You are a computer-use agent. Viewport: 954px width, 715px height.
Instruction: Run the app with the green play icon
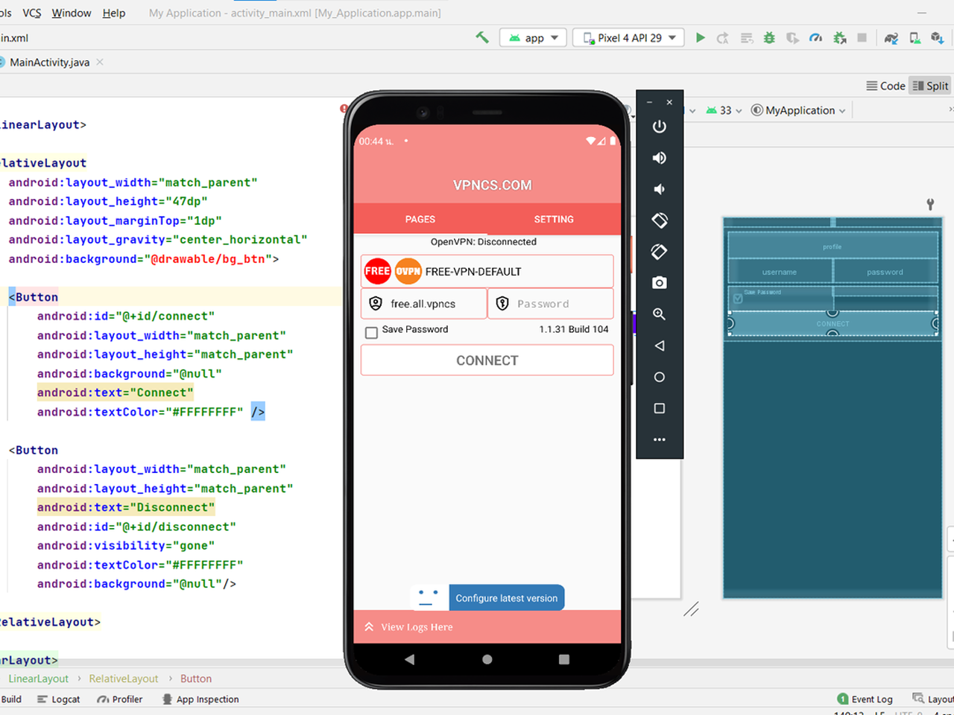point(700,37)
